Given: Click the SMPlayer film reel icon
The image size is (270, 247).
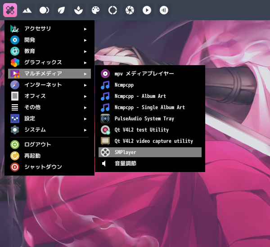Looking at the screenshot, I should [x=105, y=152].
